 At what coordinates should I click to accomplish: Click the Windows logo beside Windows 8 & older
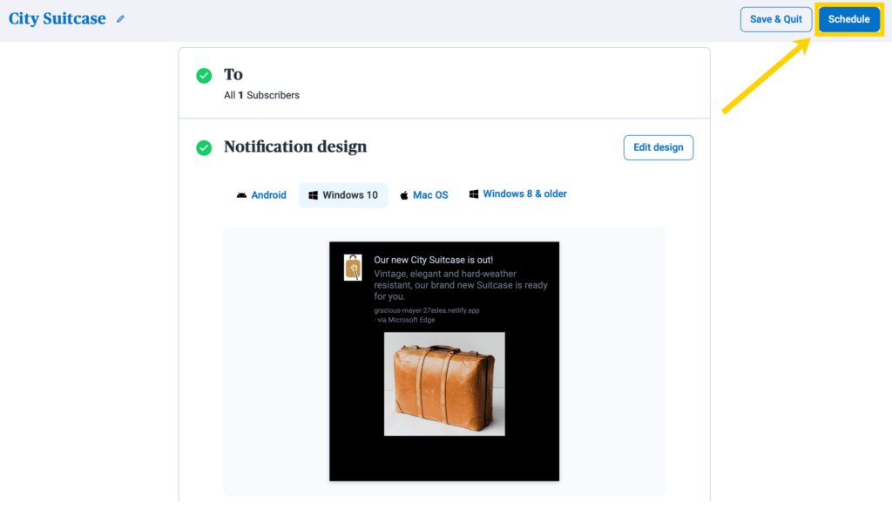(473, 194)
